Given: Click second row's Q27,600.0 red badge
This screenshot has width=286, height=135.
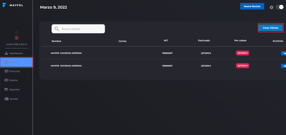Looking at the screenshot, I should click(x=242, y=66).
